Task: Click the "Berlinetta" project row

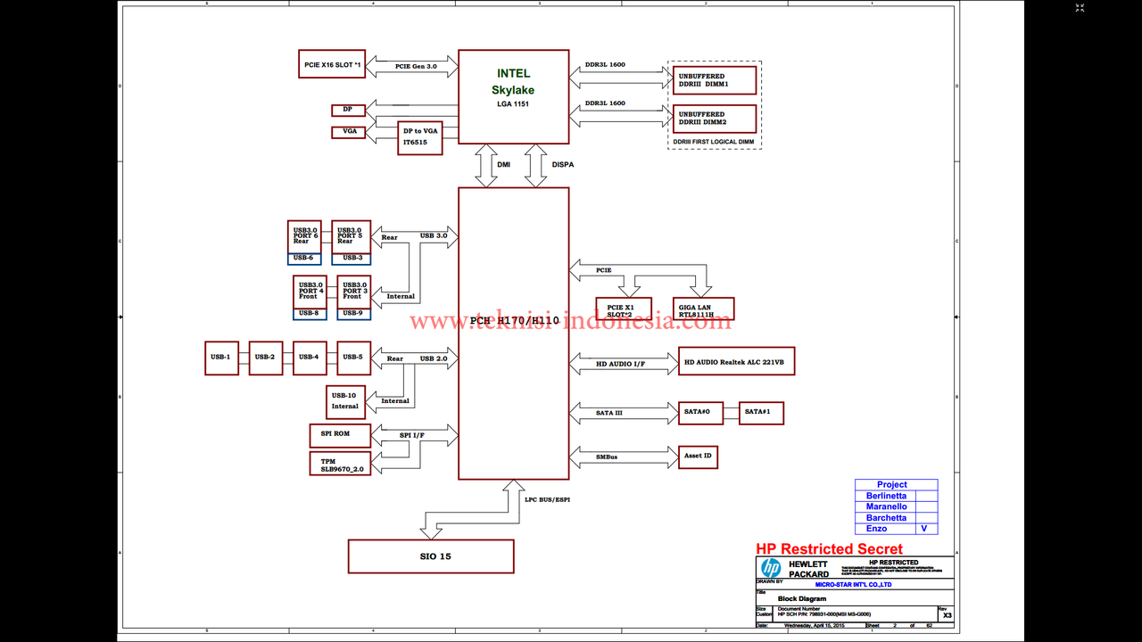Action: [x=897, y=496]
